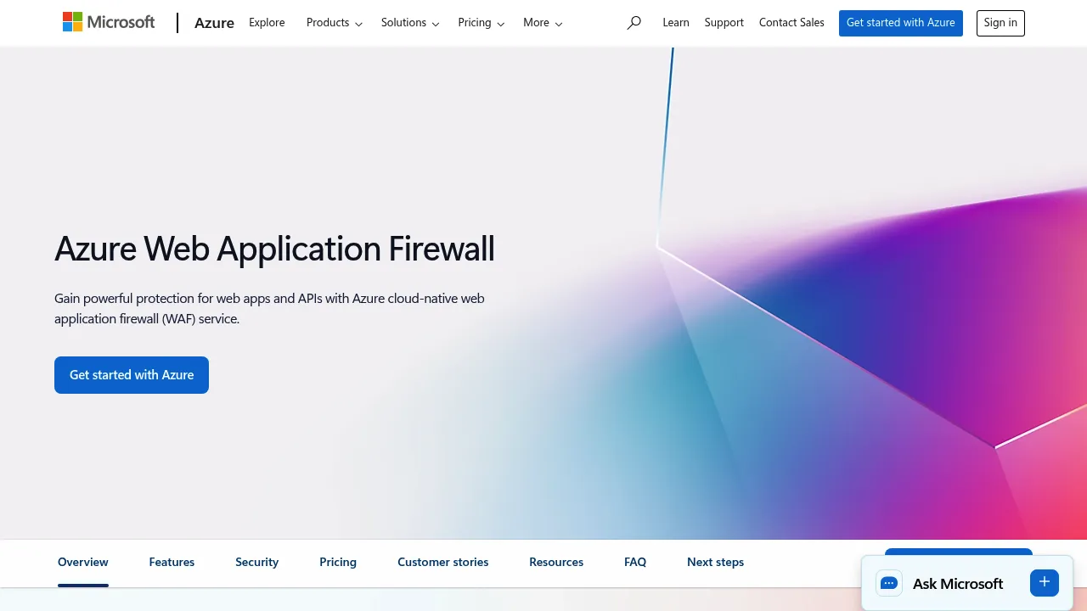The height and width of the screenshot is (611, 1087).
Task: Click Contact Sales in header
Action: pyautogui.click(x=791, y=23)
